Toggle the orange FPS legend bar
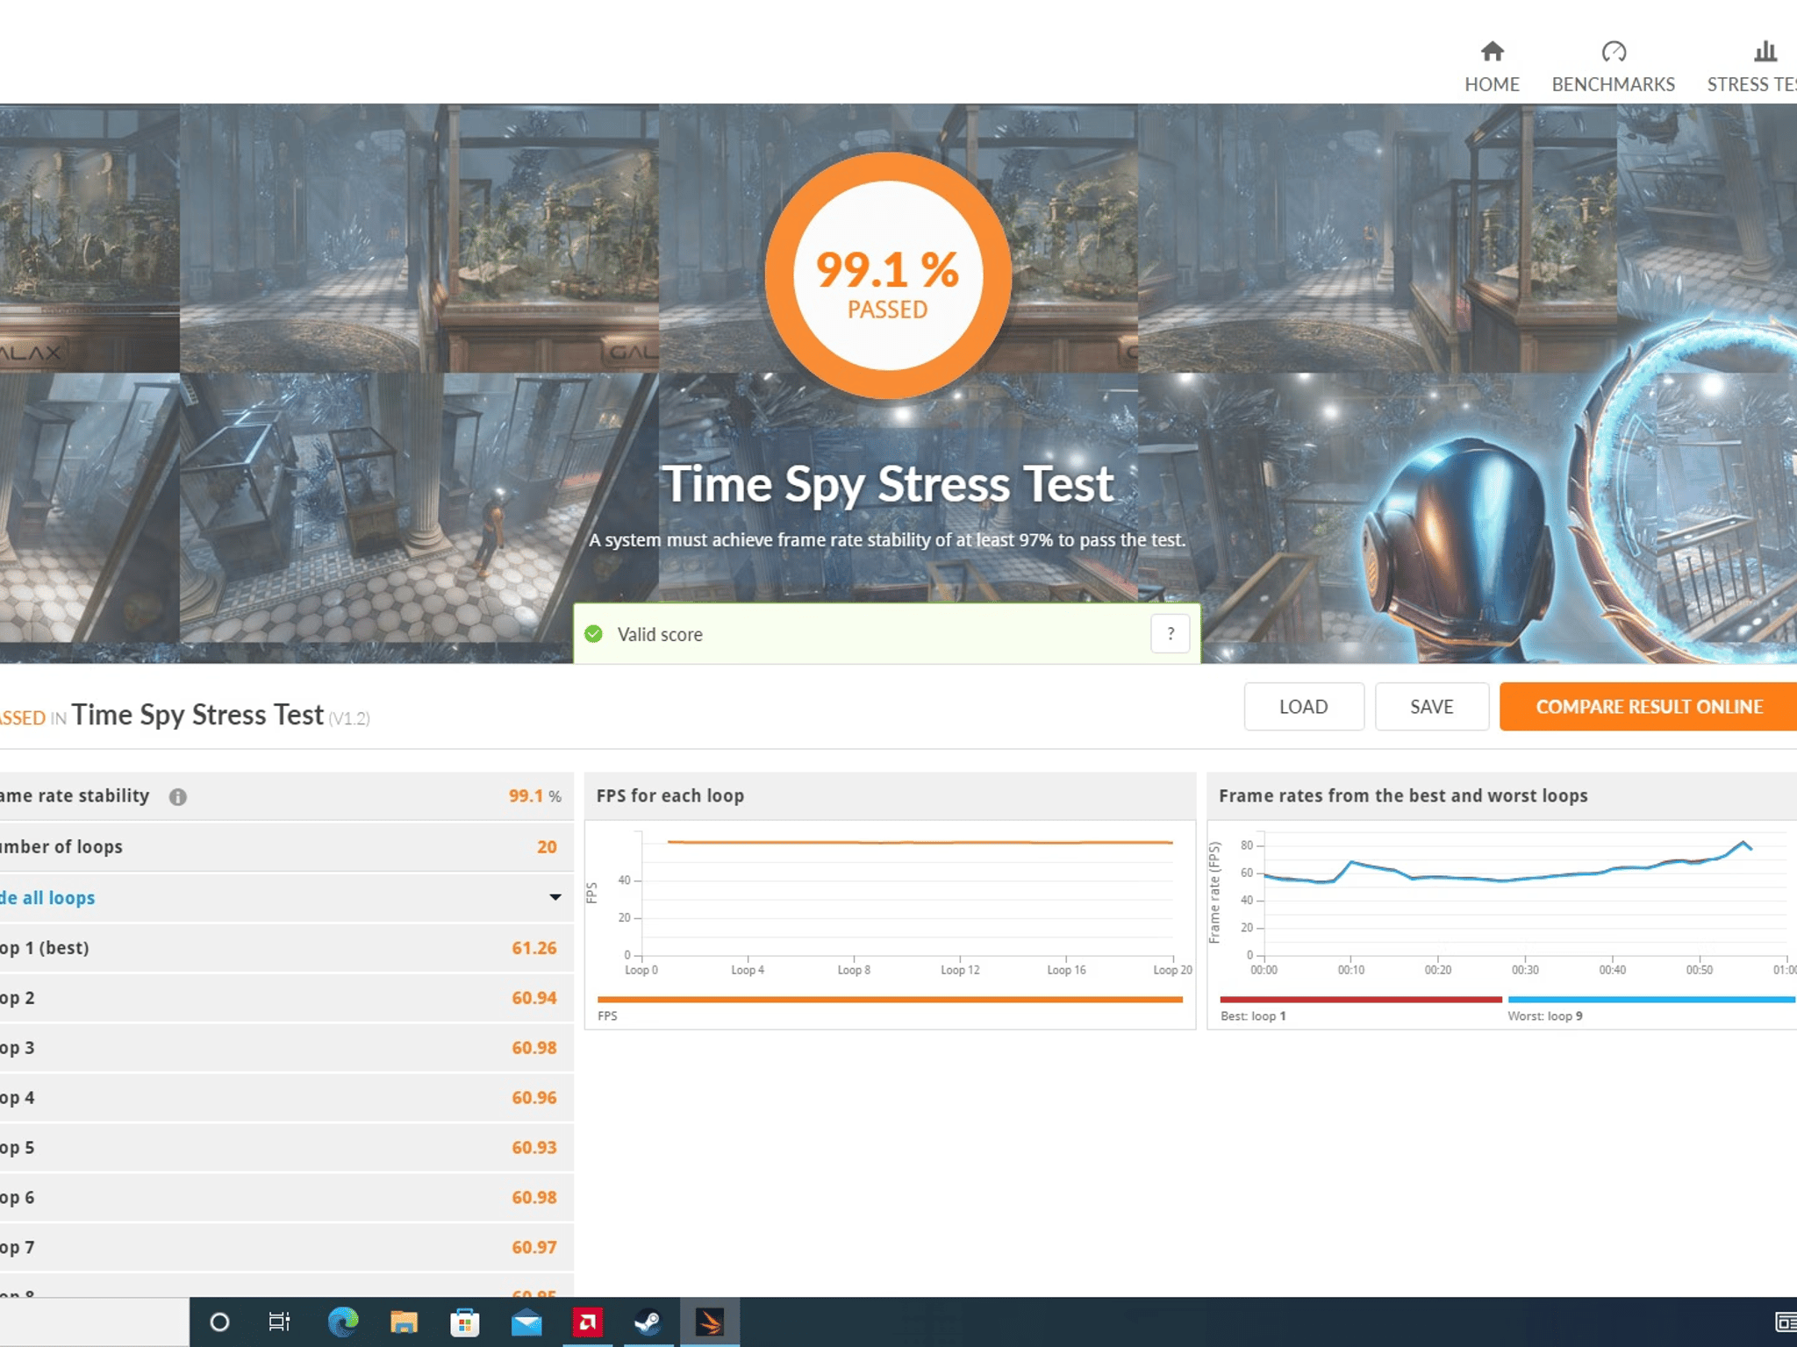The height and width of the screenshot is (1347, 1797). pos(890,1000)
